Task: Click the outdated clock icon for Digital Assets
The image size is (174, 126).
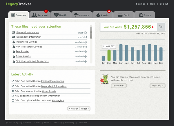Action: [x=86, y=61]
